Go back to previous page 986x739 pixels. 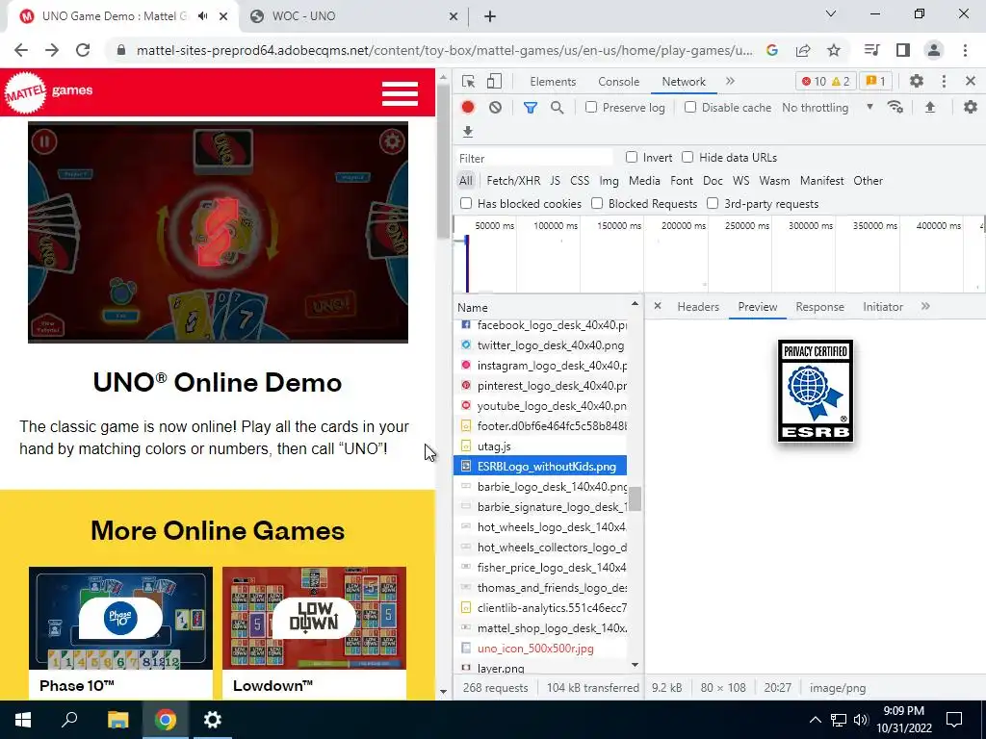point(21,50)
